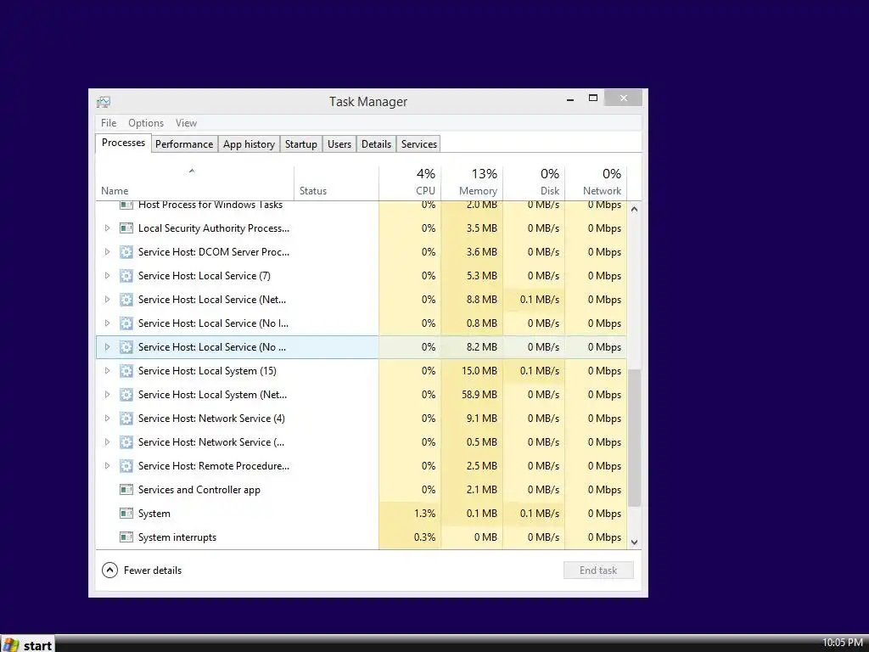The width and height of the screenshot is (869, 652).
Task: Expand Service Host: Remote Procedure... row
Action: 107,466
